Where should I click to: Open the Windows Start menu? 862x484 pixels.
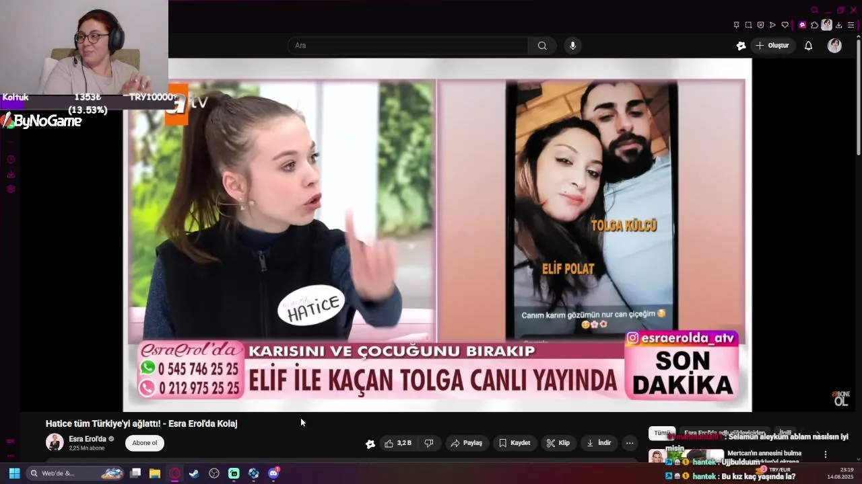click(14, 473)
